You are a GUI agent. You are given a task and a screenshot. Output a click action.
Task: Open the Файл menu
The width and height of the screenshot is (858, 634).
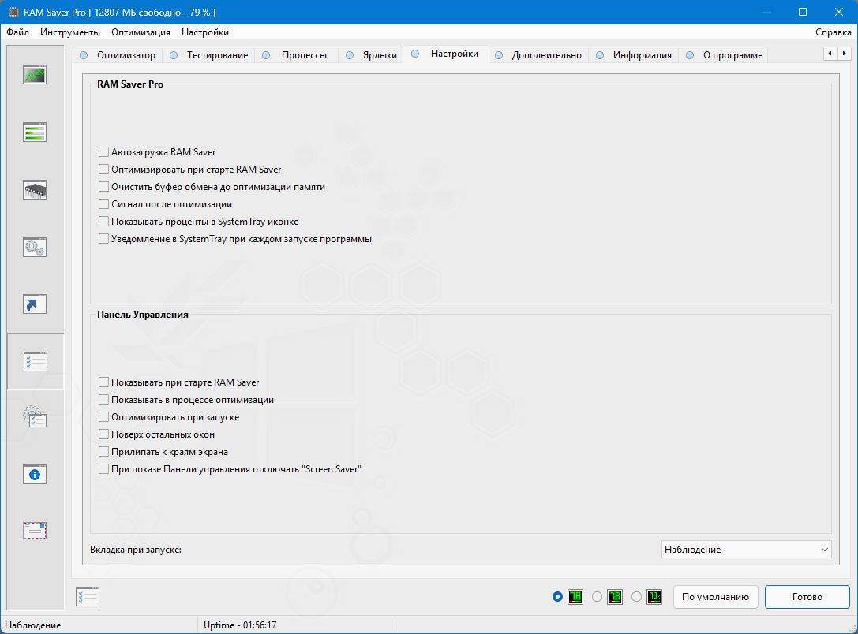coord(17,32)
